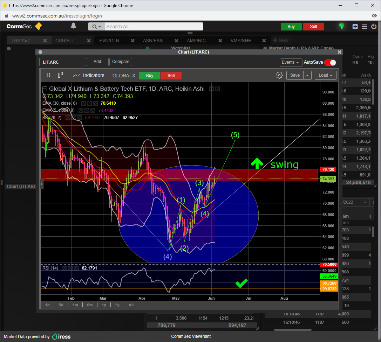Switch to the CRR/FLT tab
381x342 pixels.
point(65,41)
